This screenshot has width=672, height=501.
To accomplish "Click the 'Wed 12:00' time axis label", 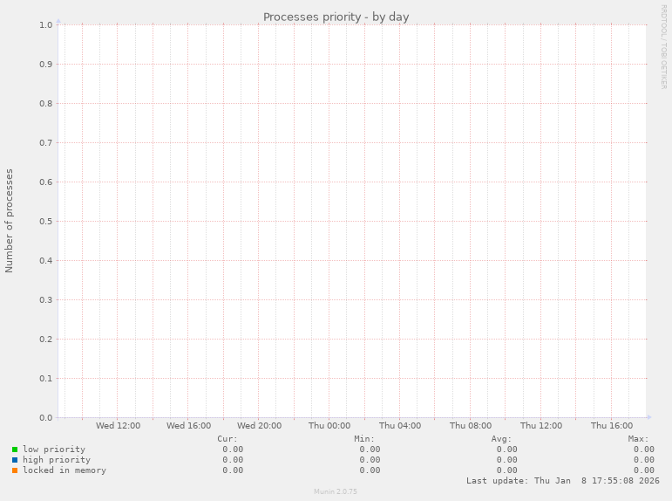I will click(118, 425).
